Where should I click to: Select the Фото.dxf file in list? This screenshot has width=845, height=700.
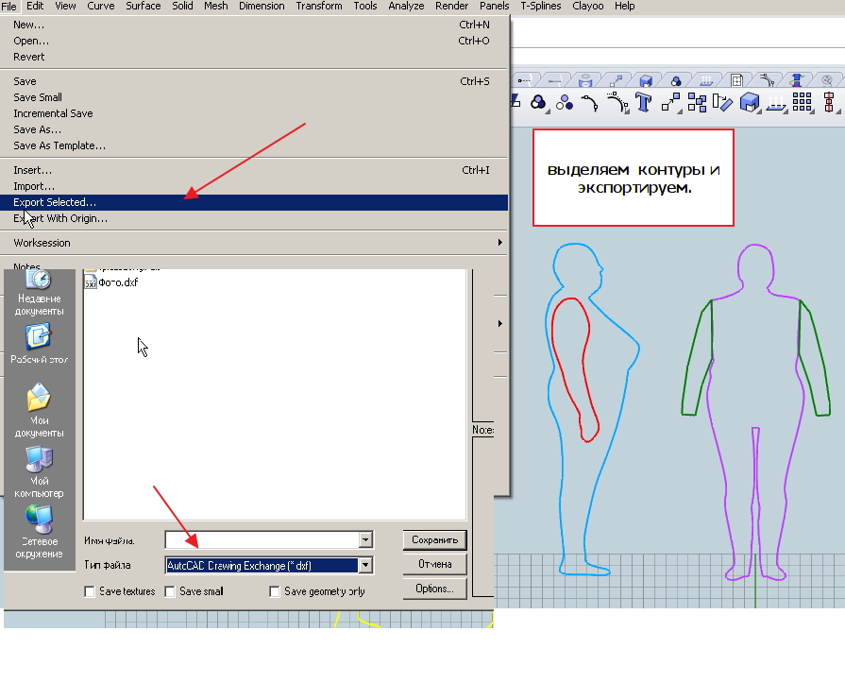click(111, 282)
